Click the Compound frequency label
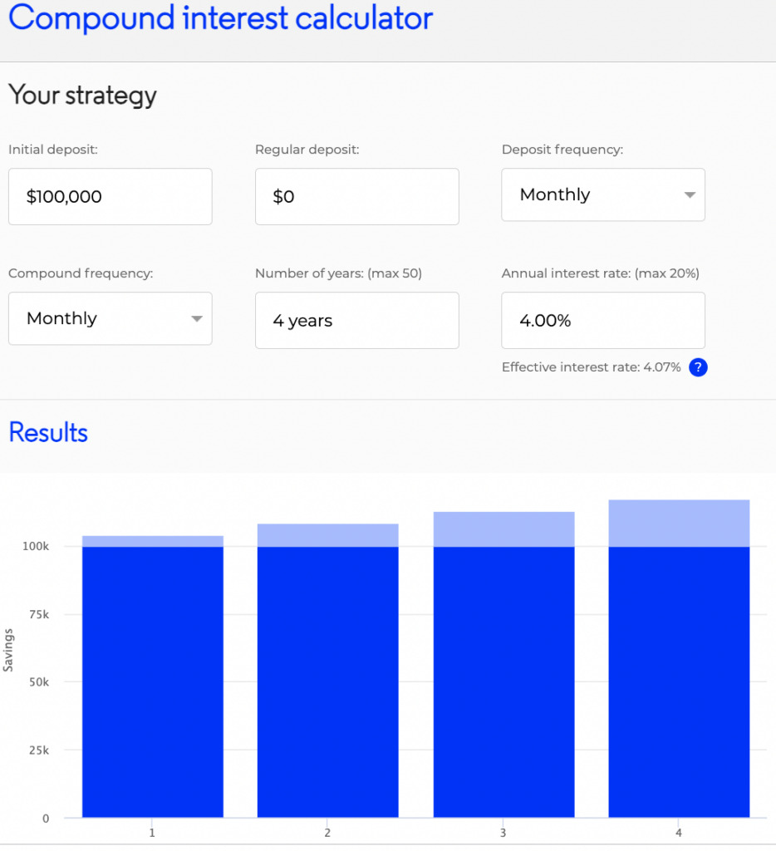The height and width of the screenshot is (851, 776). 81,273
